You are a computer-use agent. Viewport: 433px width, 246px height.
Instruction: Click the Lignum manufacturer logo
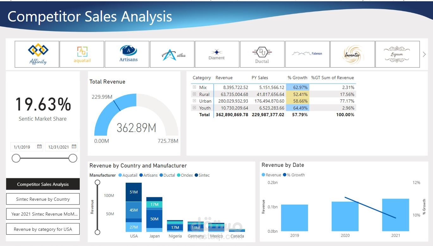pos(398,54)
